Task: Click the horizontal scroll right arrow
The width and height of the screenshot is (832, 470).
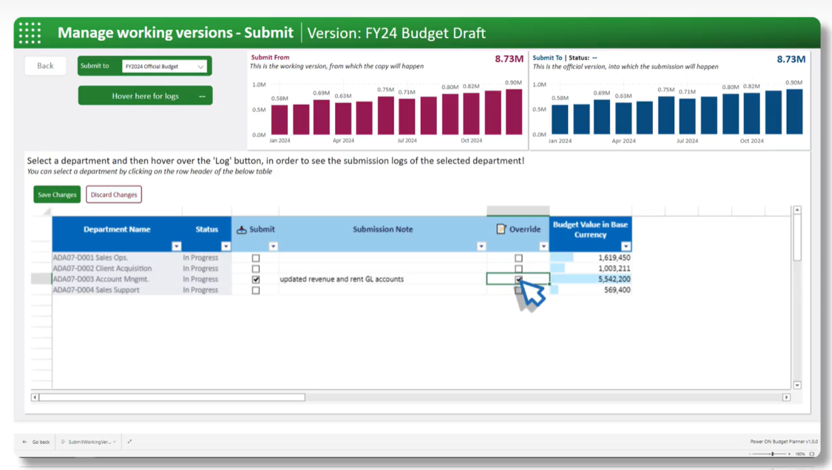Action: (x=786, y=397)
